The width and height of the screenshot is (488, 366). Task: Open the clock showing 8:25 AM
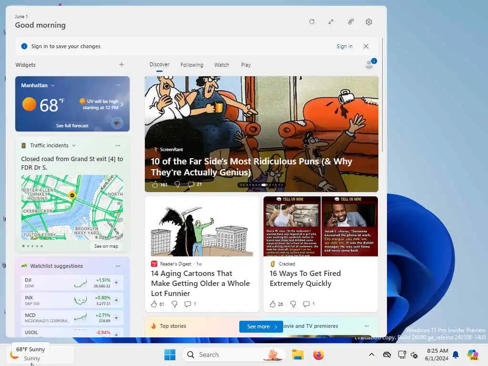[437, 355]
